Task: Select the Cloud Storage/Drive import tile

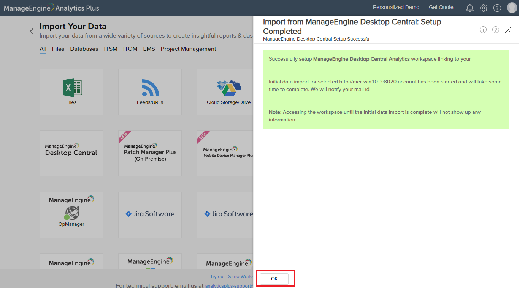Action: point(225,92)
